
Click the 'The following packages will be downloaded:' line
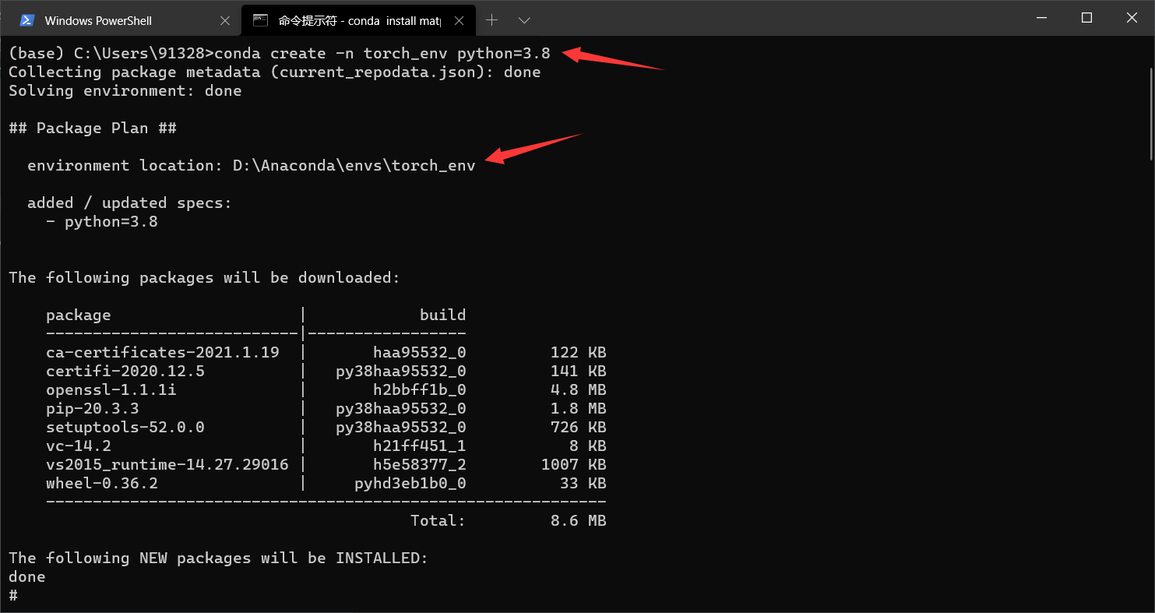click(205, 278)
